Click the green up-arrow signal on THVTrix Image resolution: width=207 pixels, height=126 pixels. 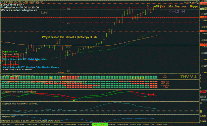pos(74,100)
